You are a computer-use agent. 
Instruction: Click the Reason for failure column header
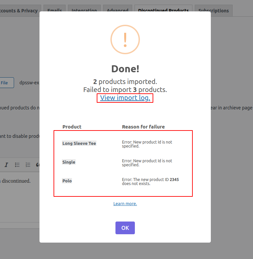click(x=143, y=126)
